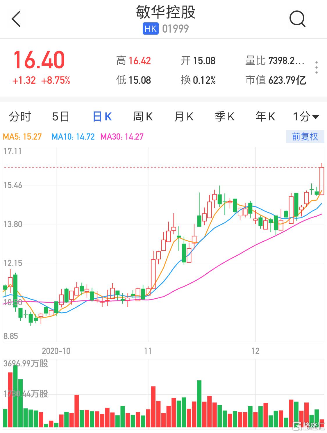
Task: Select the 月K chart tab
Action: click(x=184, y=117)
